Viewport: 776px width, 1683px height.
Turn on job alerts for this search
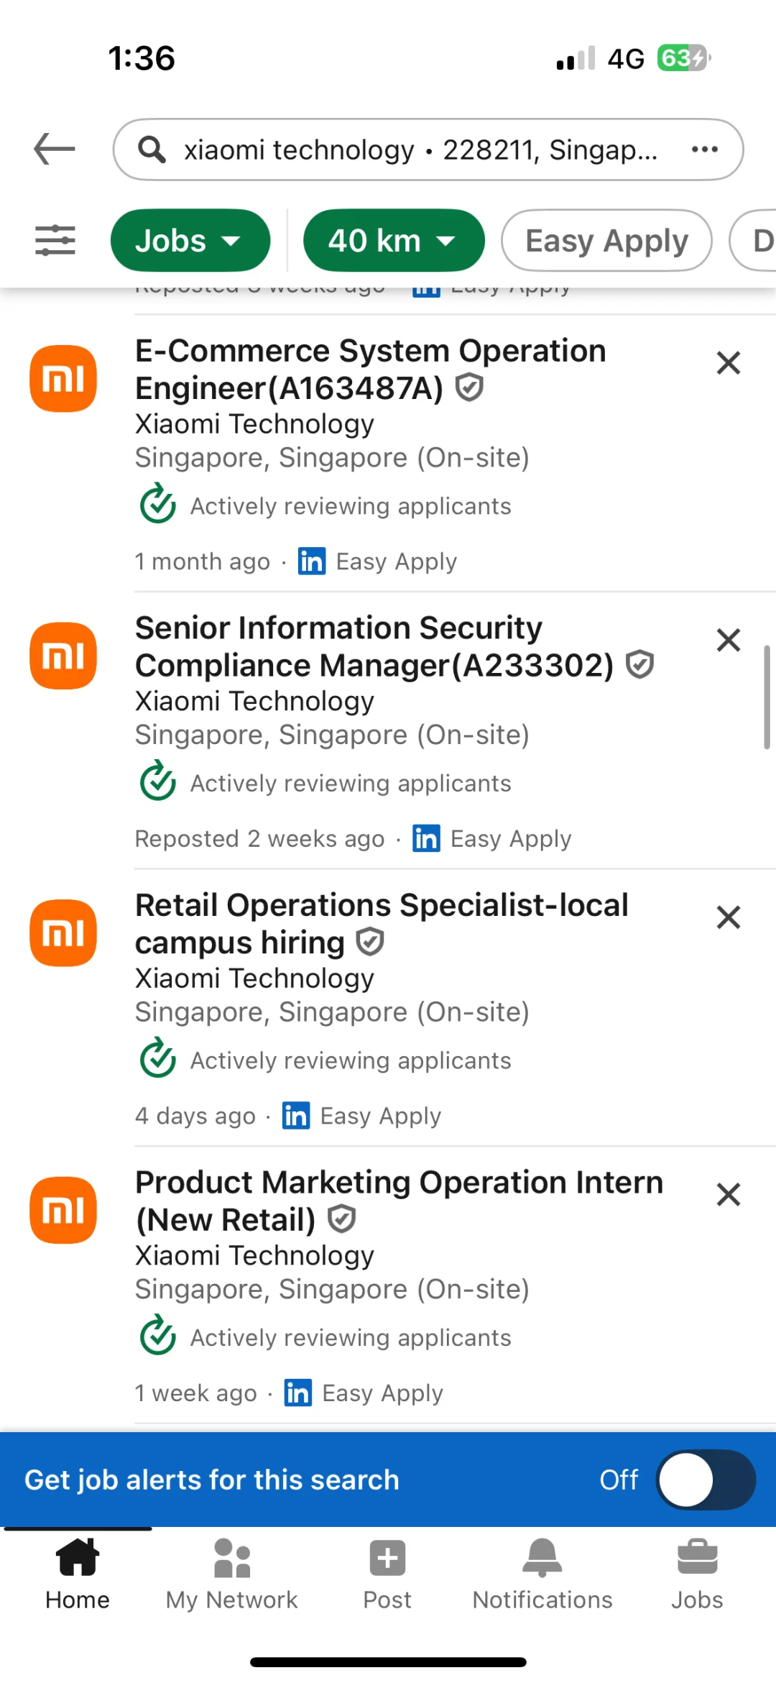click(x=705, y=1480)
